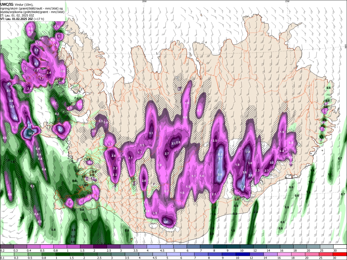The image size is (347, 260).
Task: Click the '15W' longitude label at the top
Action: (x=287, y=1)
